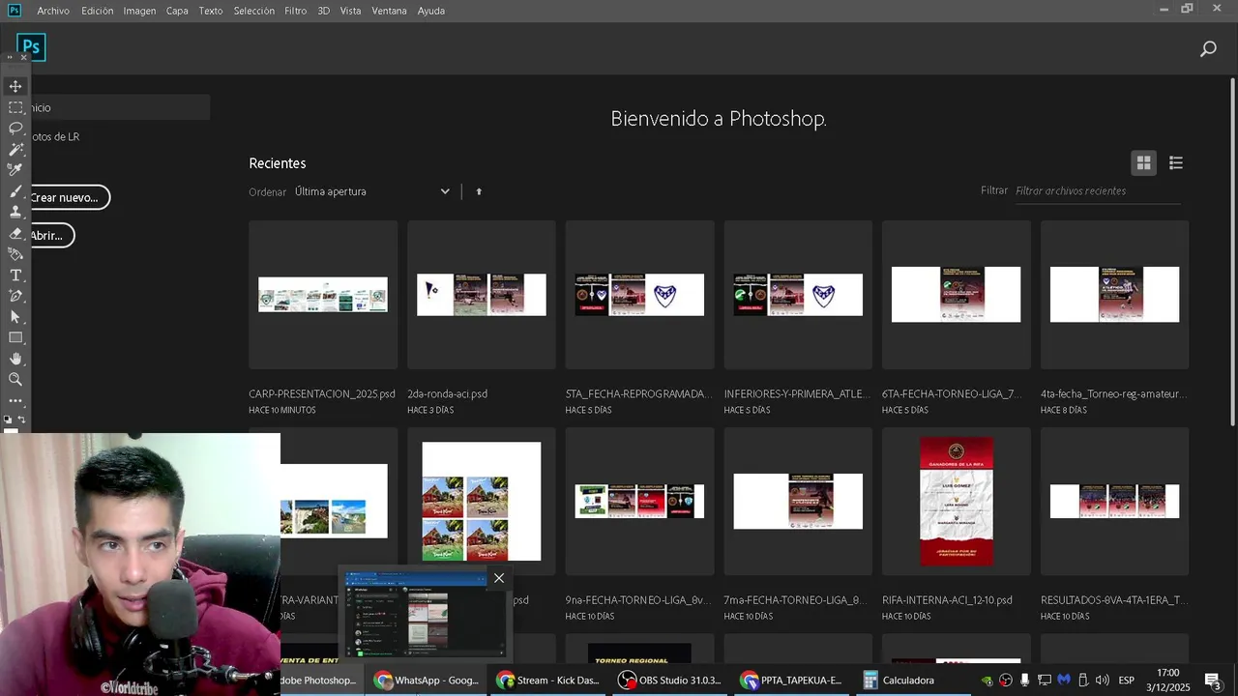Open the 6TA-FECHA-TORNEO-LIGA file thumbnail
Screen dimensions: 1238x696
pos(956,295)
